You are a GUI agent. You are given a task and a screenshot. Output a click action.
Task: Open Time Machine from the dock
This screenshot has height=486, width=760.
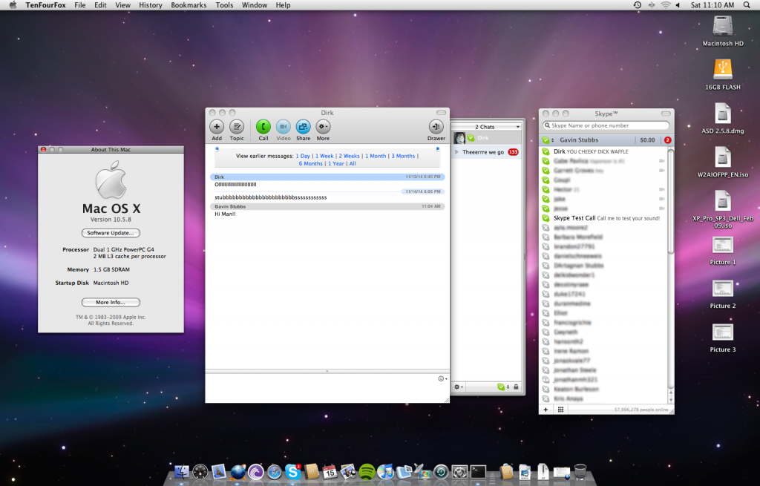[x=441, y=471]
